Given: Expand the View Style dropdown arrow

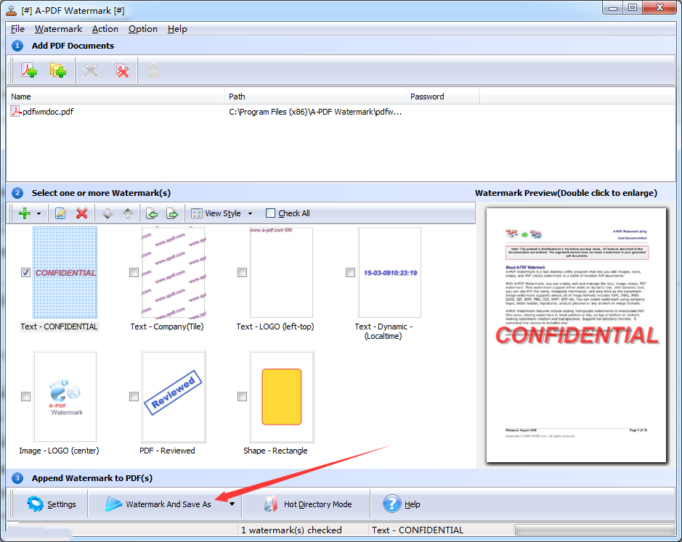Looking at the screenshot, I should (250, 213).
